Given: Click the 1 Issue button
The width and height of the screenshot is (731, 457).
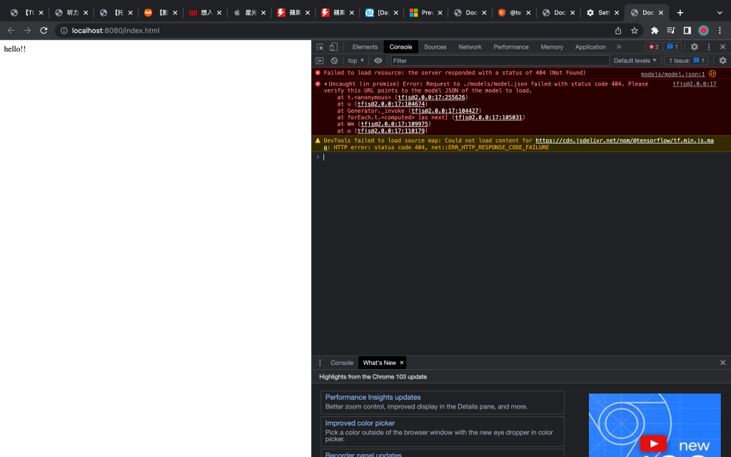Looking at the screenshot, I should click(x=686, y=61).
